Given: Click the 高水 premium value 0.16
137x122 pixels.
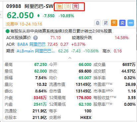Looking at the screenshot, I should 118,51.
